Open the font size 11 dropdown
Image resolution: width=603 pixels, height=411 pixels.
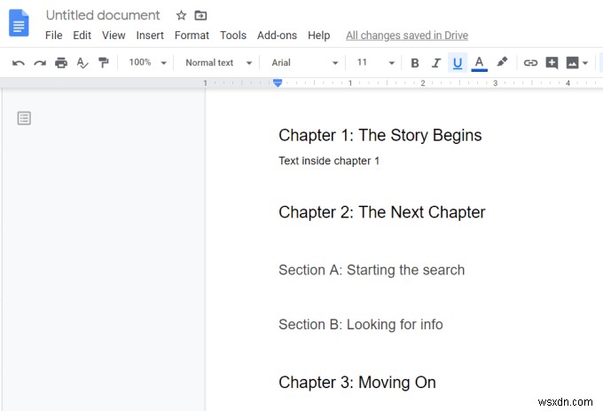(x=375, y=63)
